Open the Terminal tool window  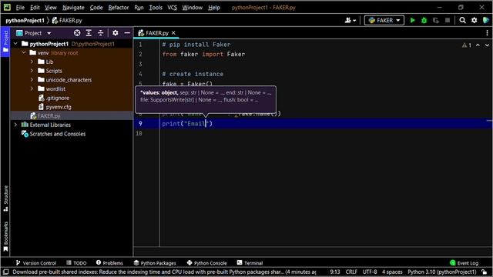coord(250,263)
